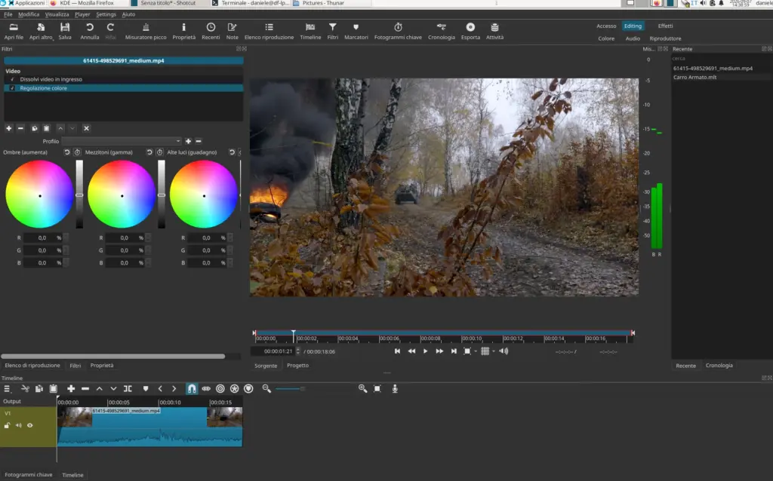Open Elenco riproduzione toolbar icon
Viewport: 773px width, 481px height.
click(269, 30)
